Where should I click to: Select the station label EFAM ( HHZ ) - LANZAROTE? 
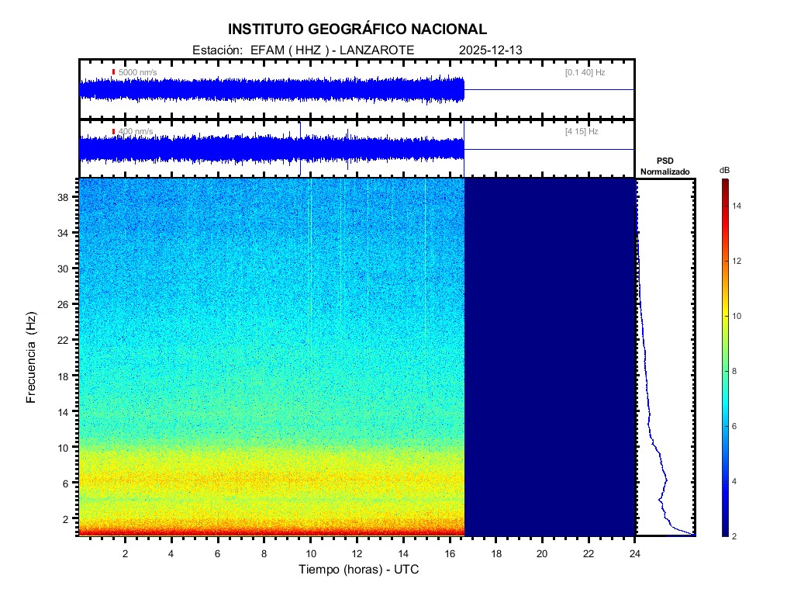click(333, 50)
